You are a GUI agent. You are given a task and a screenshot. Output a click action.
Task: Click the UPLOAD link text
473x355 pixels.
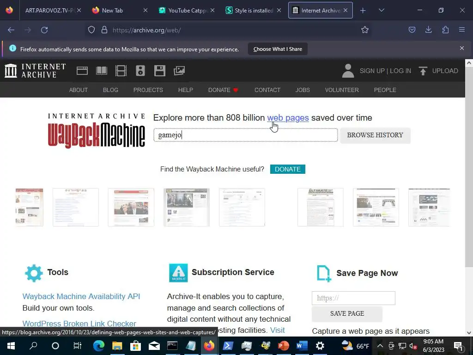(x=445, y=71)
